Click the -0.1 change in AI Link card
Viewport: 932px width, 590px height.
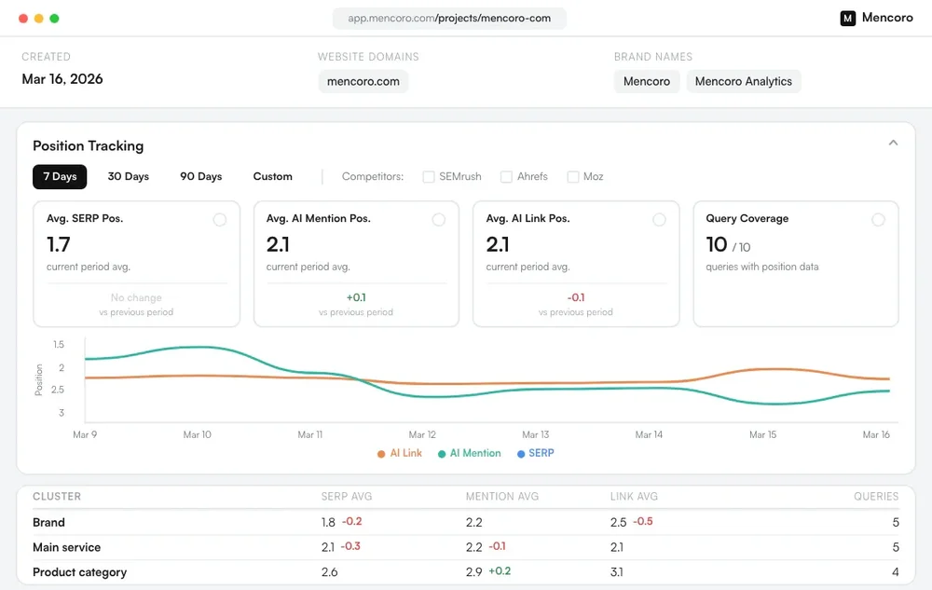575,297
